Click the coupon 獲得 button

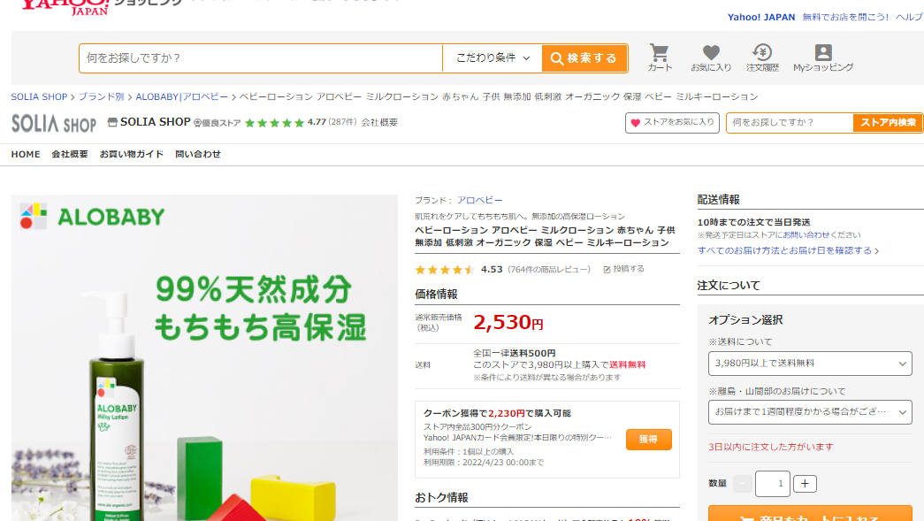pyautogui.click(x=648, y=439)
